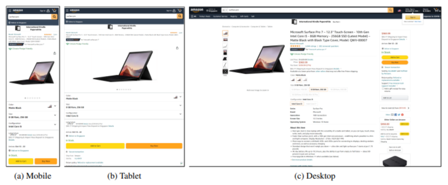Screen dimensions: 448x185
Task: Open the cart icon in the desktop header
Action: [436, 10]
